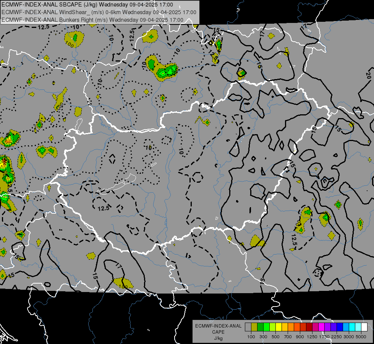
Task: Select the bright cyan legend swatch
Action: click(x=352, y=327)
